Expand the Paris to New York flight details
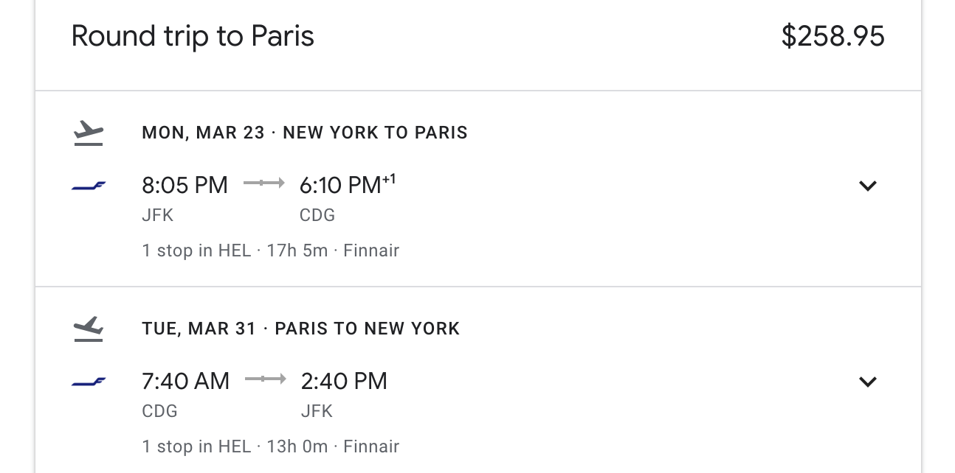This screenshot has height=473, width=955. pos(867,382)
